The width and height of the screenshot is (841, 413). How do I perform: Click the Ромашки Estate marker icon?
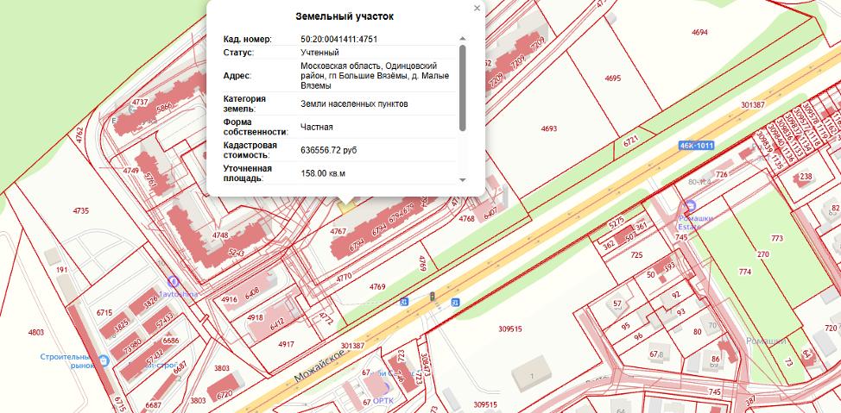click(x=688, y=205)
